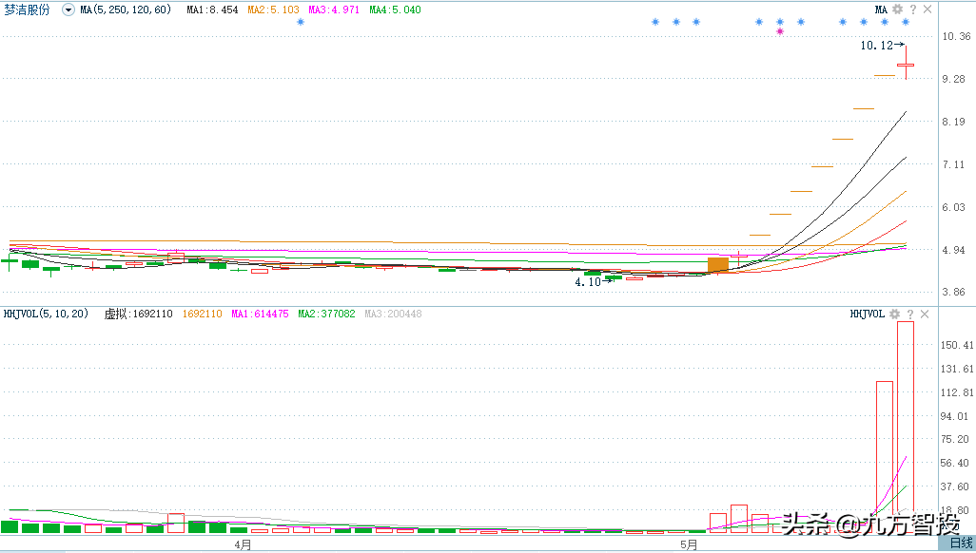Switch to the 日线 daily period

click(x=961, y=543)
